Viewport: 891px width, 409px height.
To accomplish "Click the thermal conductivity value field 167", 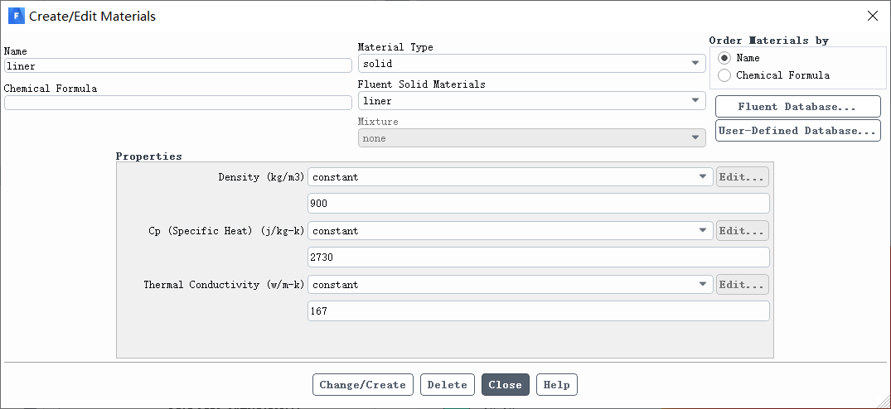I will pos(539,310).
